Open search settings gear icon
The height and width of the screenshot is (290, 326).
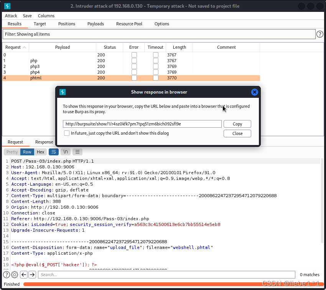point(15,275)
